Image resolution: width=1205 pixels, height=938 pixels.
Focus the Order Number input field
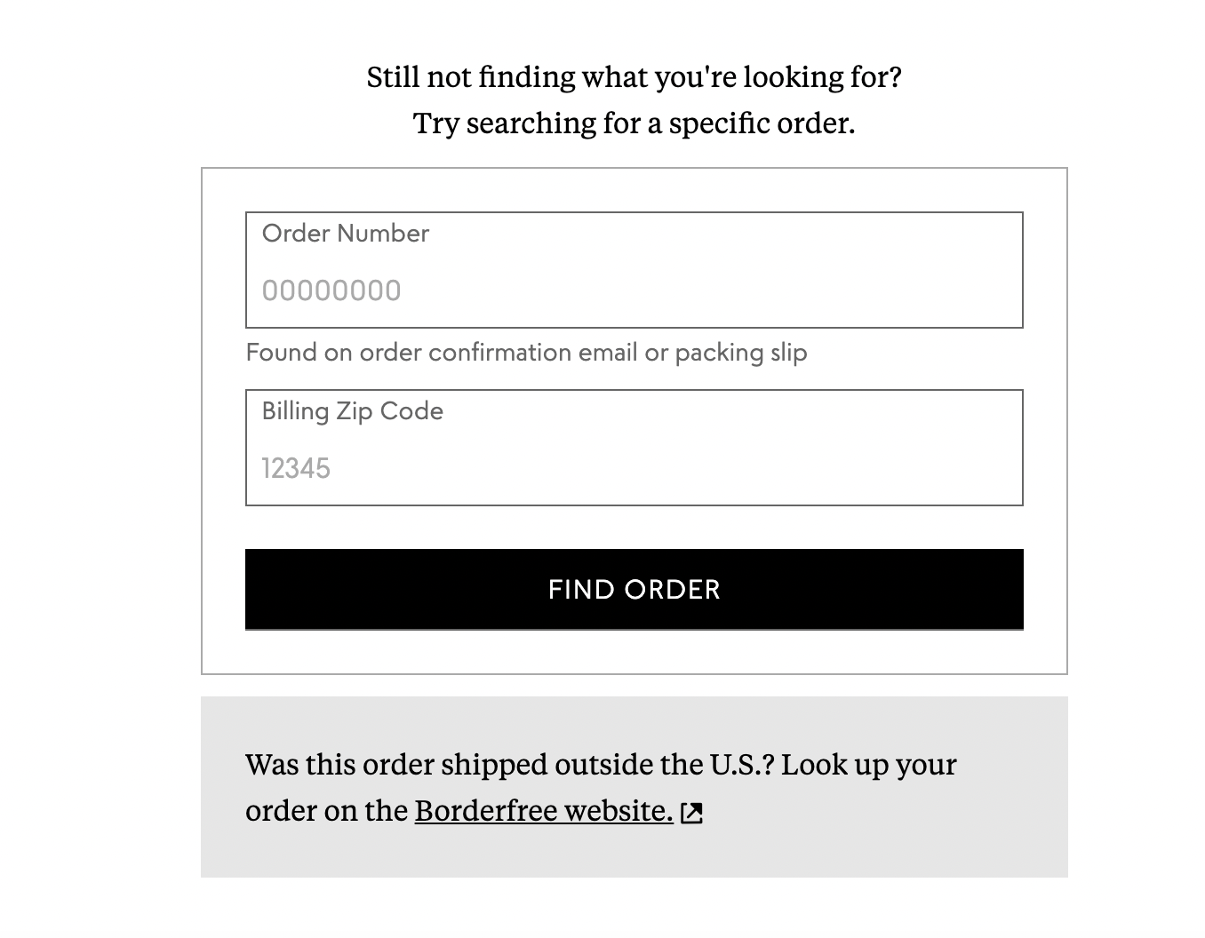coord(634,270)
